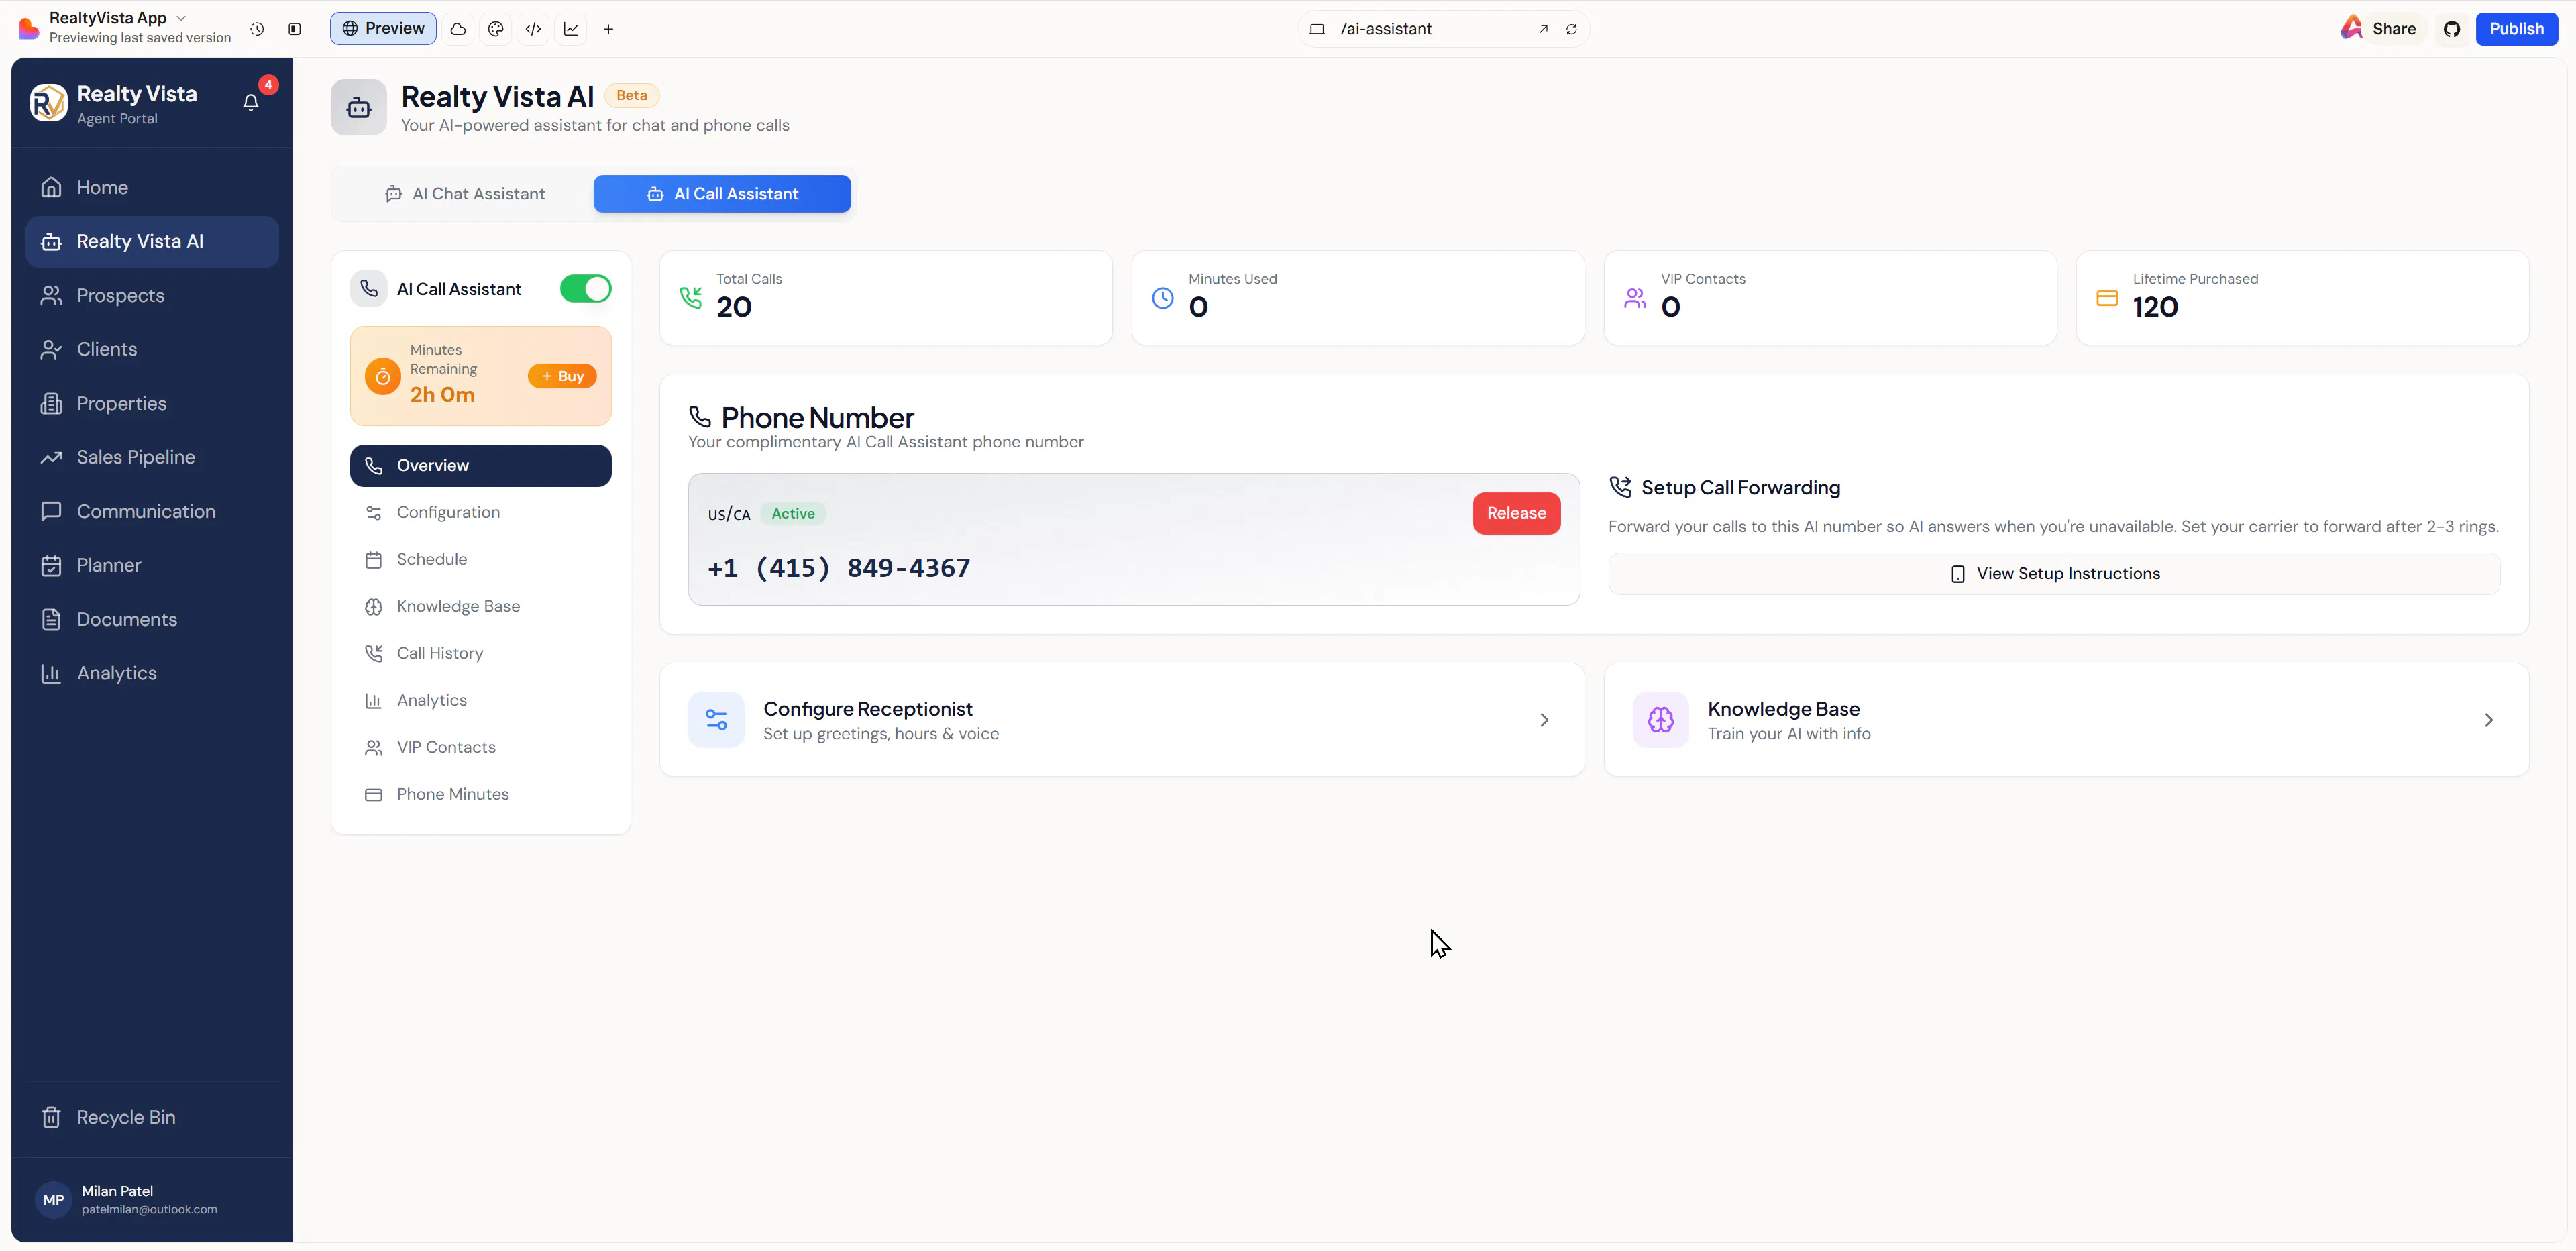Click the Total Calls incoming phone icon
The height and width of the screenshot is (1251, 2576).
[691, 297]
